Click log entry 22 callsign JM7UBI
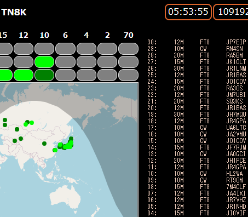 pos(236,95)
